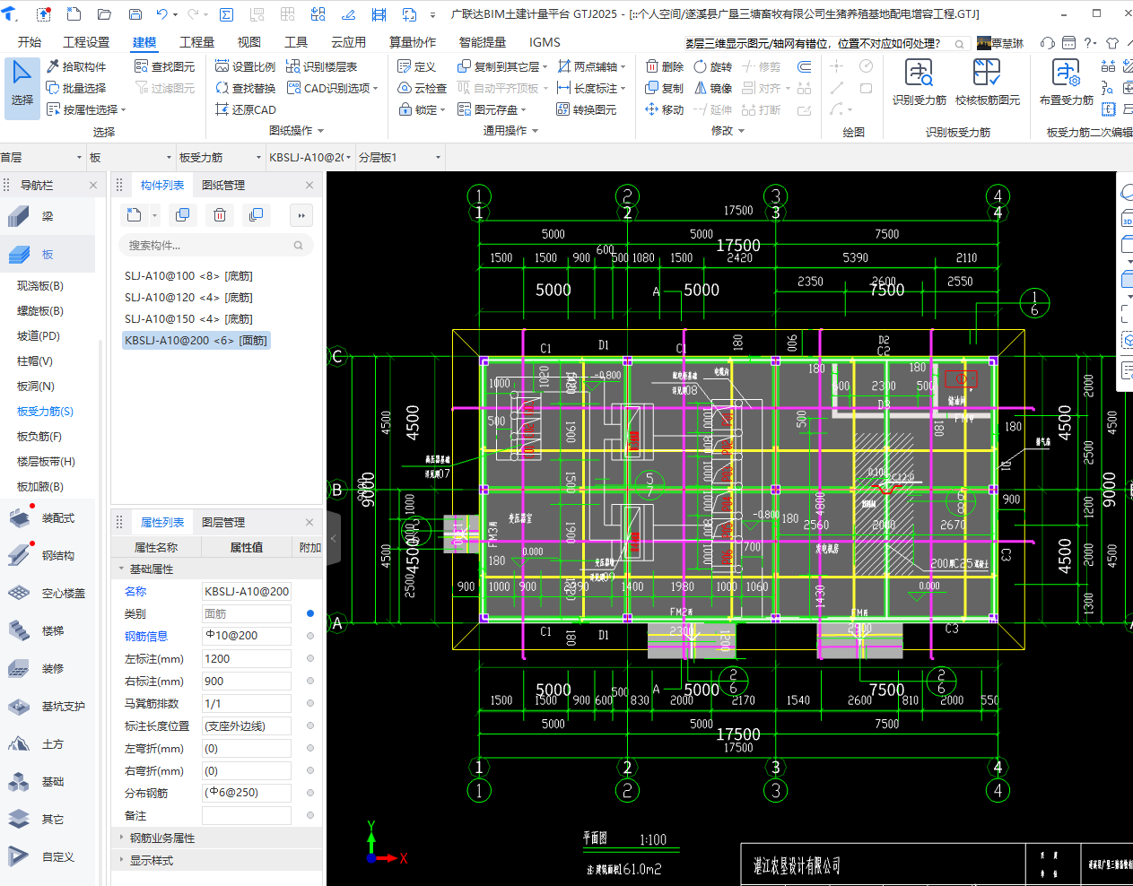Toggle 附加 radio for 类别 row
This screenshot has height=886, width=1133.
click(310, 613)
